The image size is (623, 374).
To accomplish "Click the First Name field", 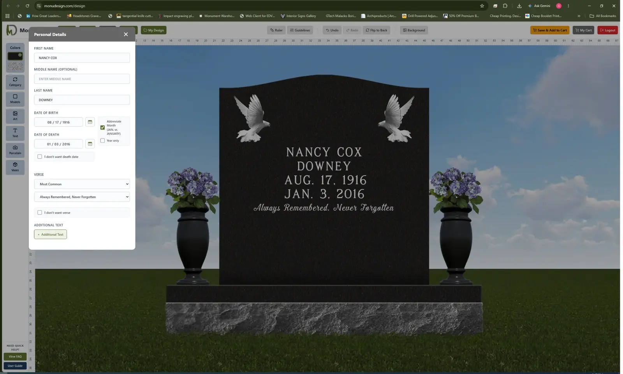I will [82, 58].
